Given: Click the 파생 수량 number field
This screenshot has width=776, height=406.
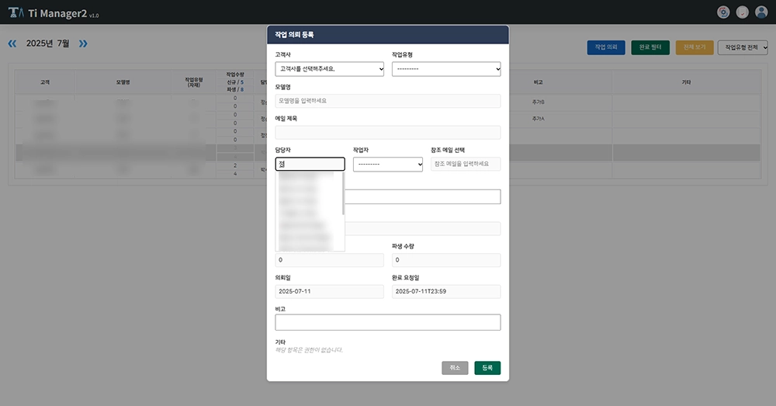Looking at the screenshot, I should [x=446, y=260].
